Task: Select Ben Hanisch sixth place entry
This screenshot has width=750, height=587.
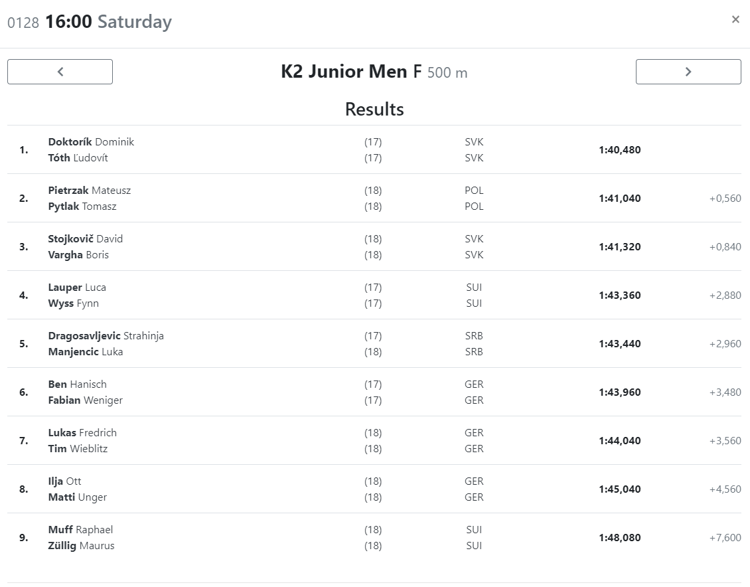Action: click(x=374, y=392)
